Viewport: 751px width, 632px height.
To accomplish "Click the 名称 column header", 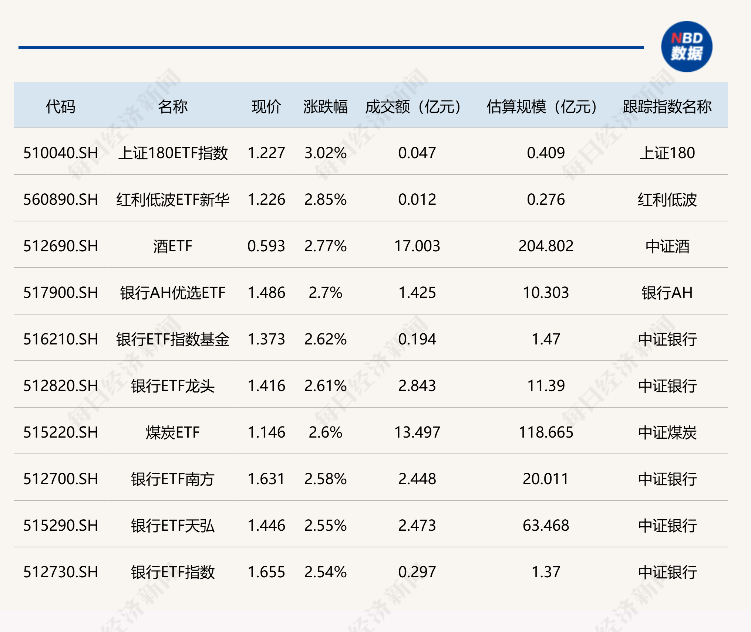I will [173, 107].
